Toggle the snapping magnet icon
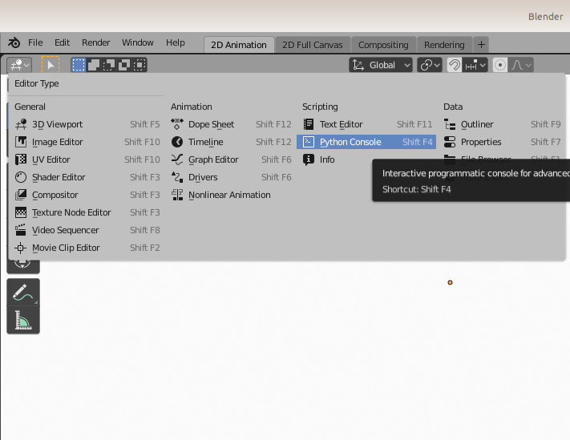 (x=454, y=66)
